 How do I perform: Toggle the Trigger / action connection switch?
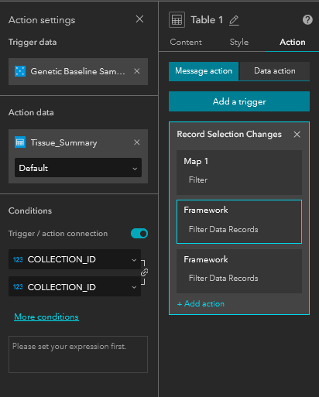tap(139, 234)
